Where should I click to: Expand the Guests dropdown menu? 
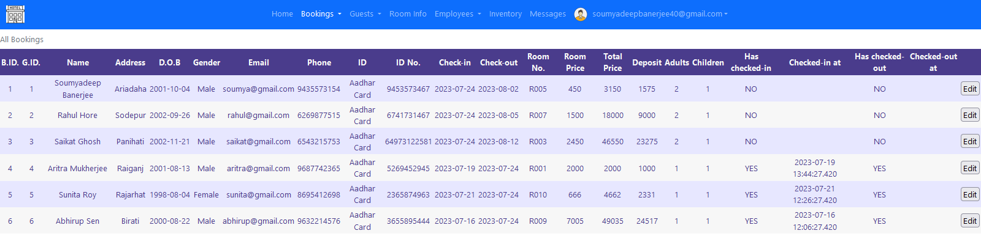coord(365,14)
